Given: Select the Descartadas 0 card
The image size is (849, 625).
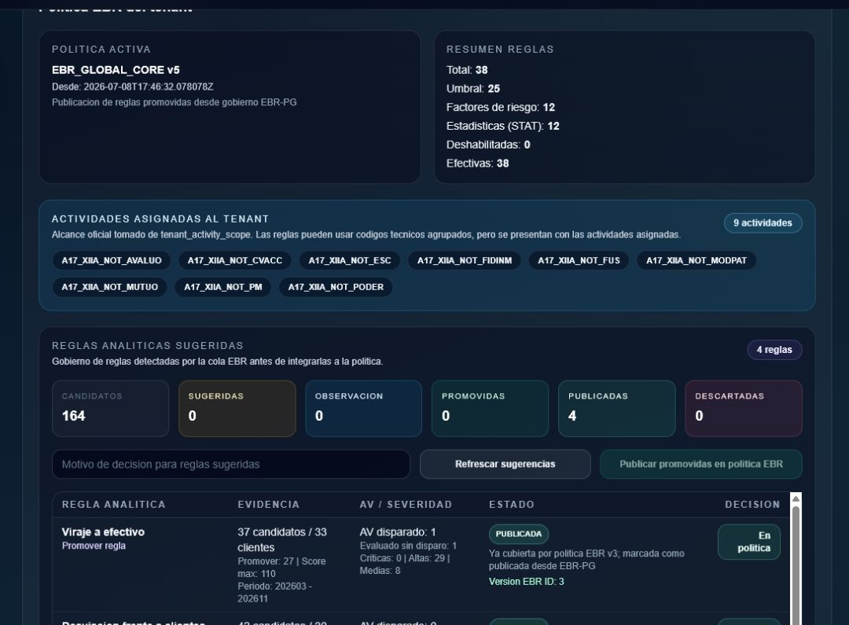Looking at the screenshot, I should (744, 408).
